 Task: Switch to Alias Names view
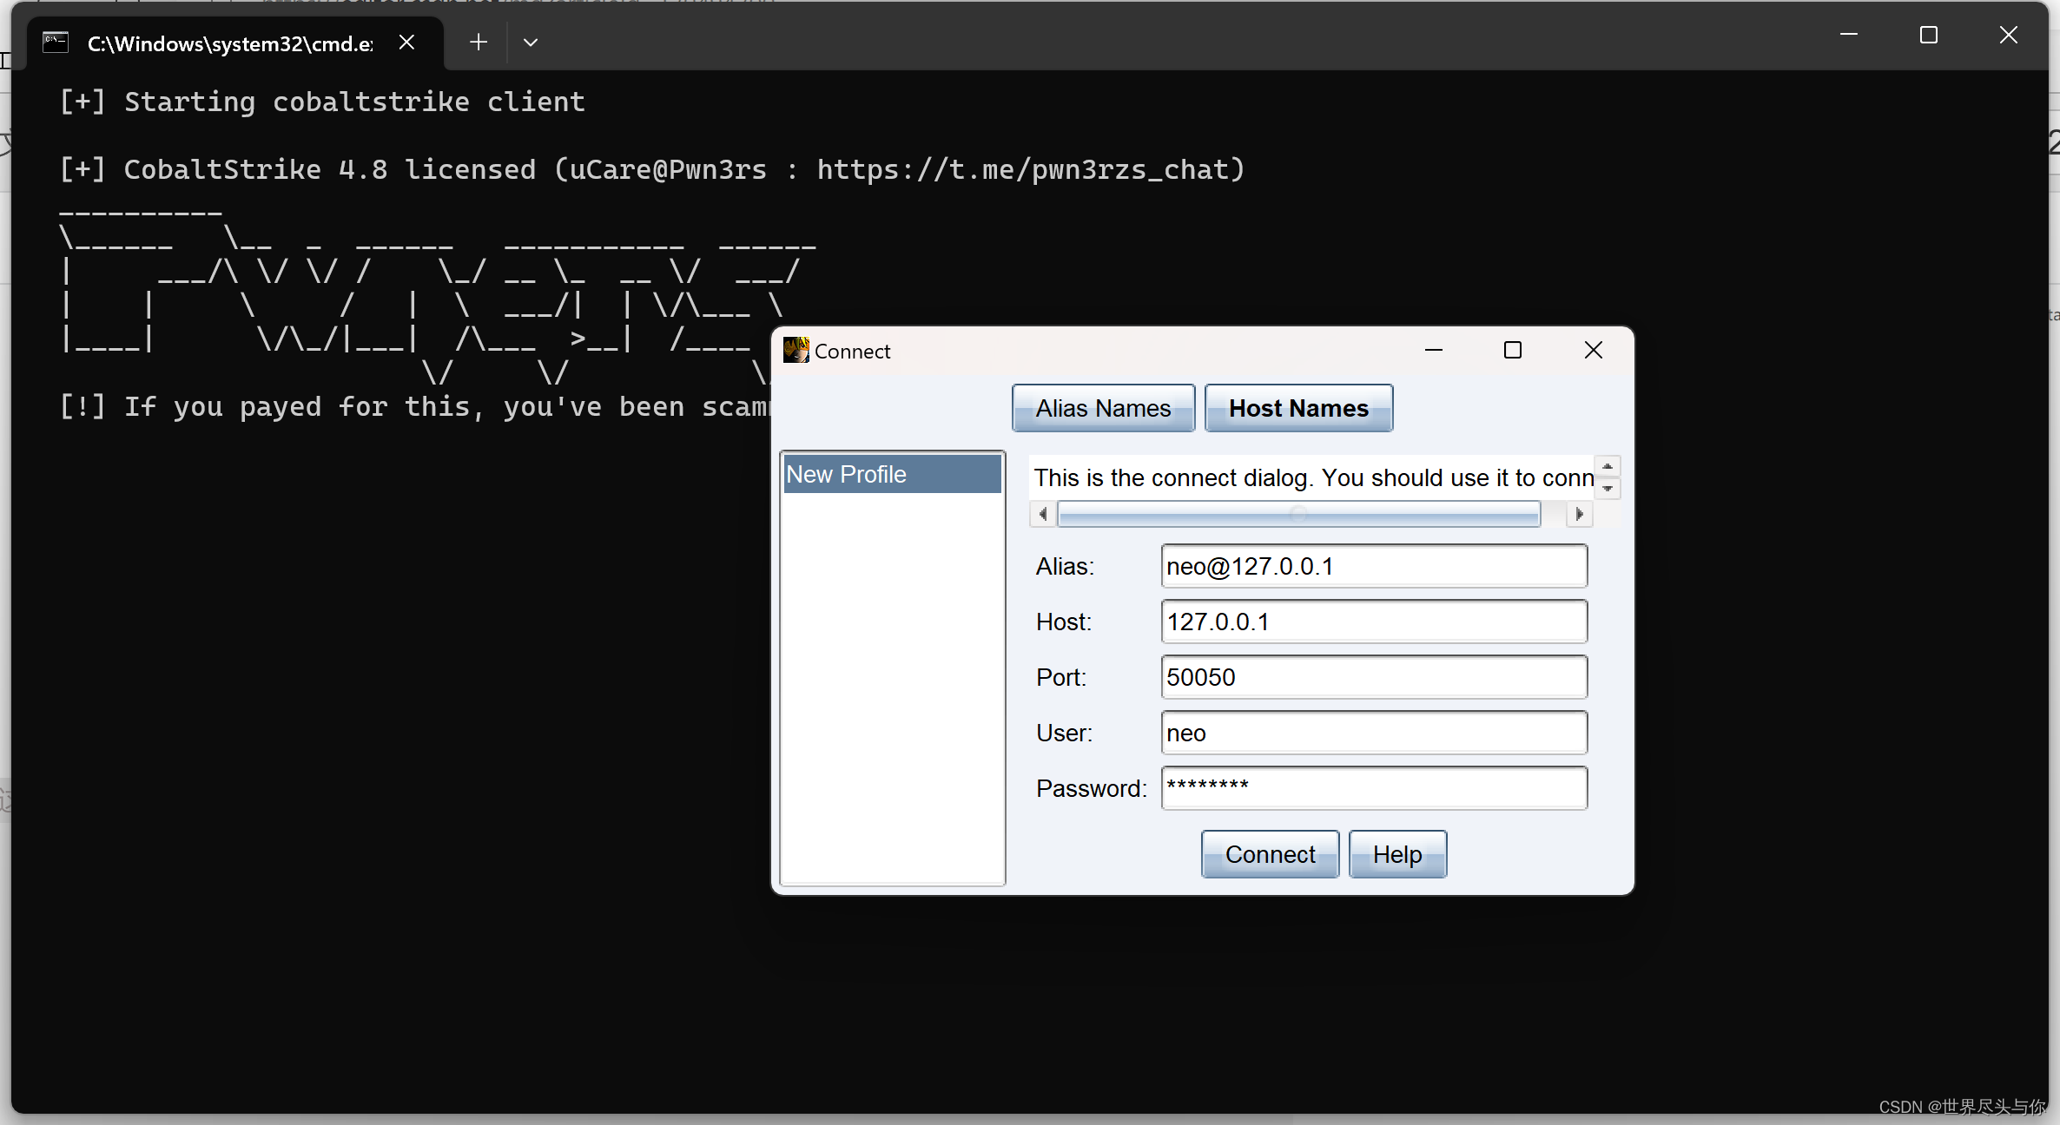click(1102, 408)
